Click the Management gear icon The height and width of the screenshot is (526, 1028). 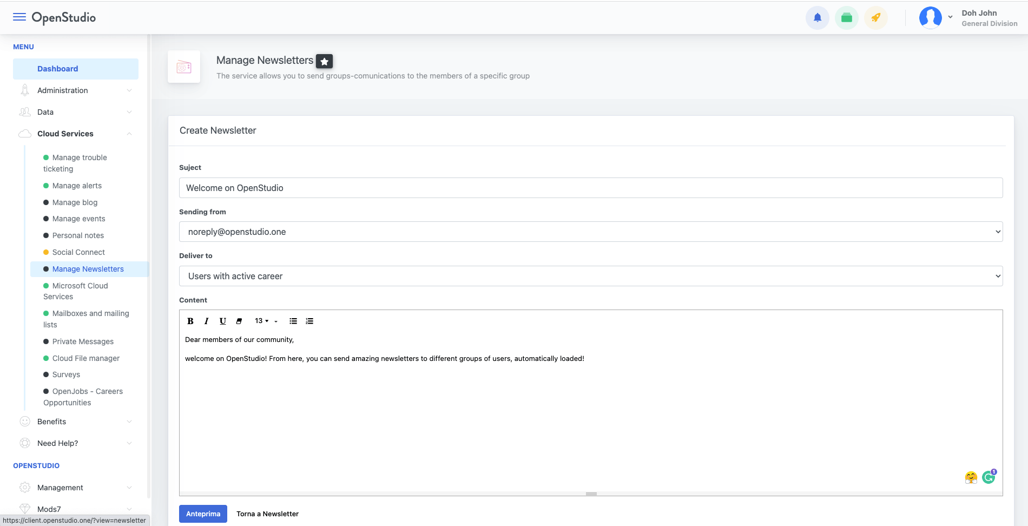[x=25, y=488]
